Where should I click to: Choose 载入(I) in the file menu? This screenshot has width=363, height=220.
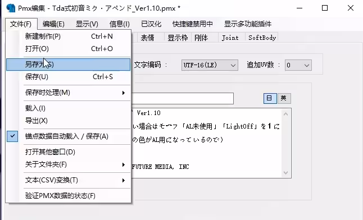click(69, 108)
